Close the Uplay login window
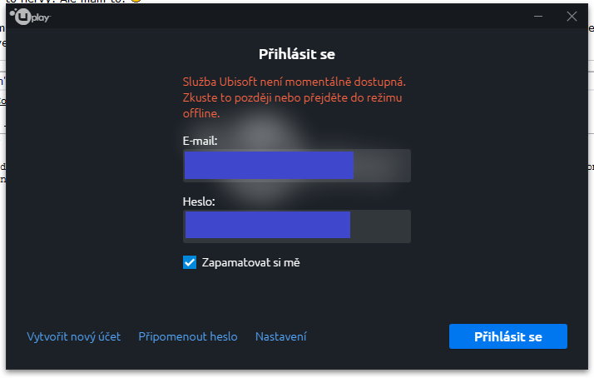 572,17
